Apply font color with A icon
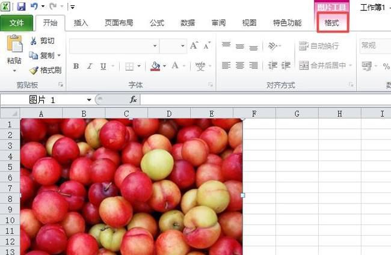The height and width of the screenshot is (255, 391). (x=175, y=66)
